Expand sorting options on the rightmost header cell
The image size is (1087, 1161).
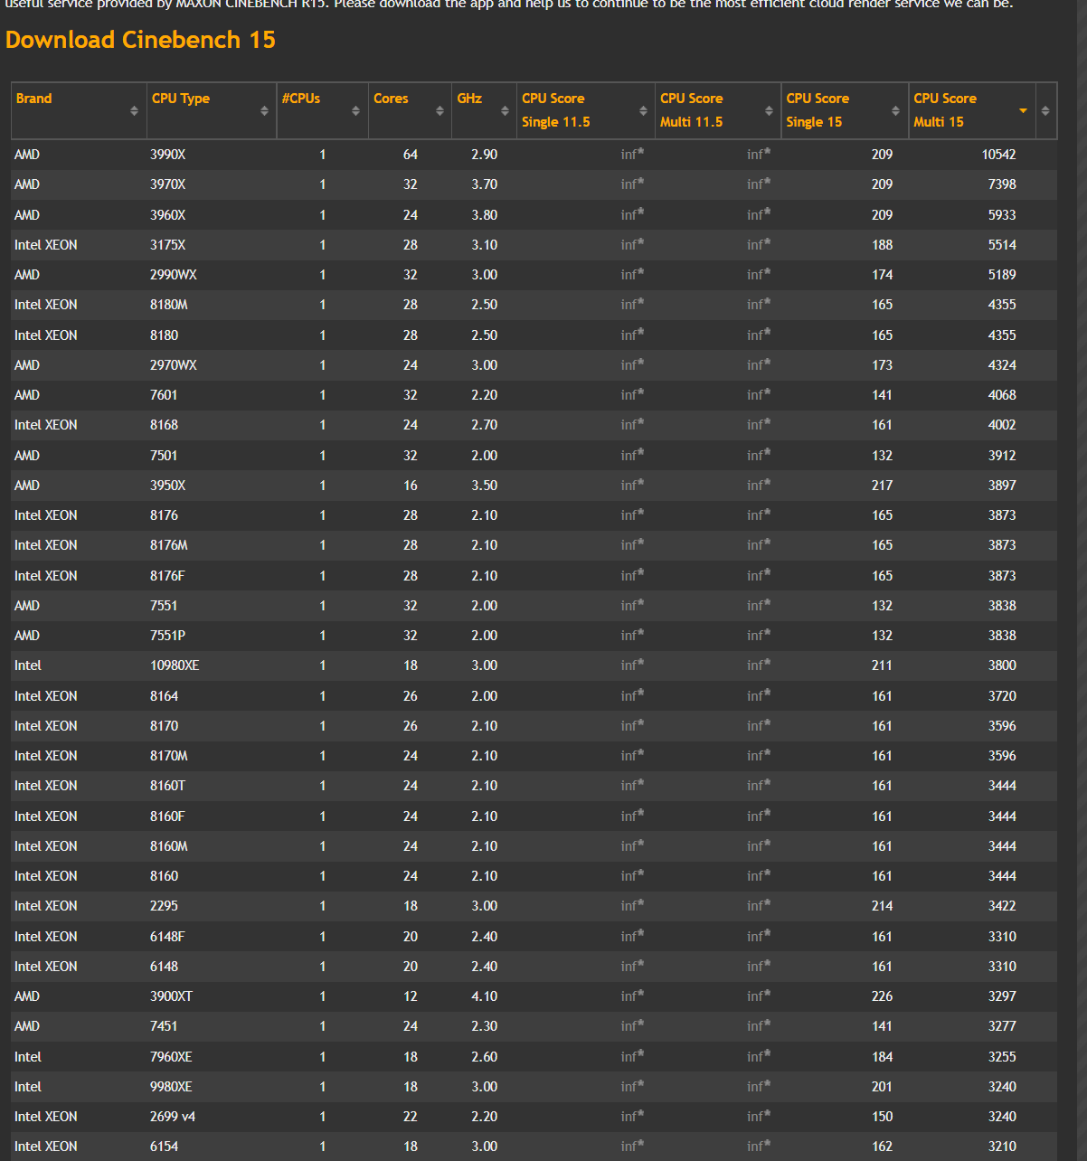pos(1045,110)
